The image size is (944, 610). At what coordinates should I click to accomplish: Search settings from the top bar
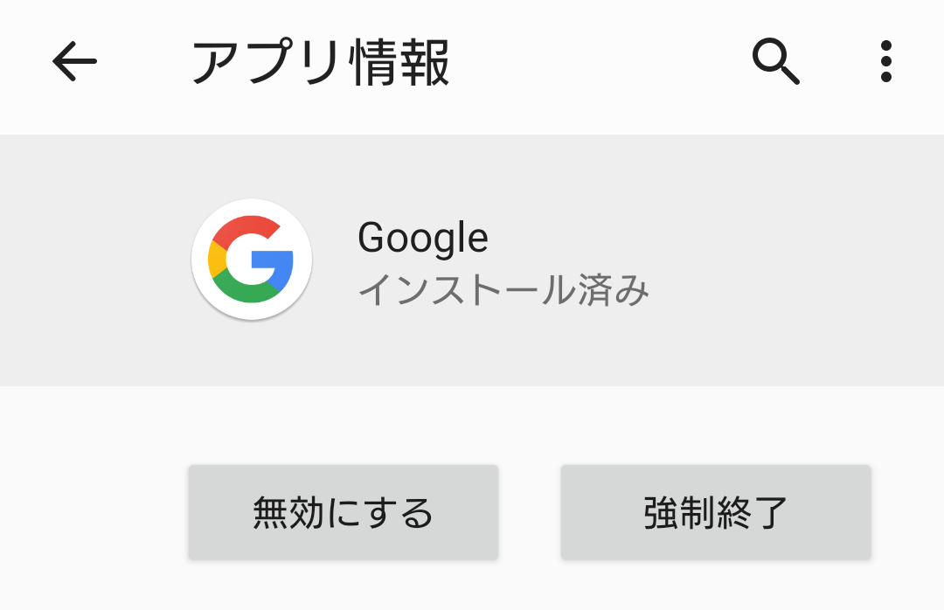[x=775, y=62]
